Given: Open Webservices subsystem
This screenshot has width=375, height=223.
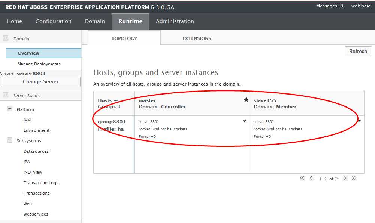Looking at the screenshot, I should [x=36, y=214].
